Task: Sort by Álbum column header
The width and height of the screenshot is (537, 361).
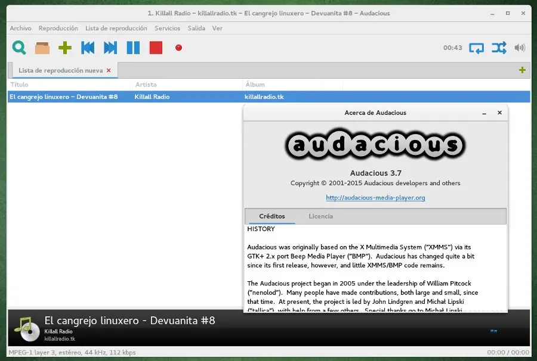Action: 292,85
